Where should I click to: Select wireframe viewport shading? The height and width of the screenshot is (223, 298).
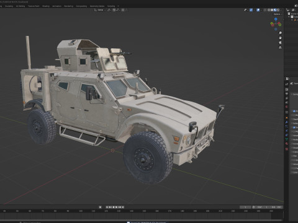click(269, 10)
